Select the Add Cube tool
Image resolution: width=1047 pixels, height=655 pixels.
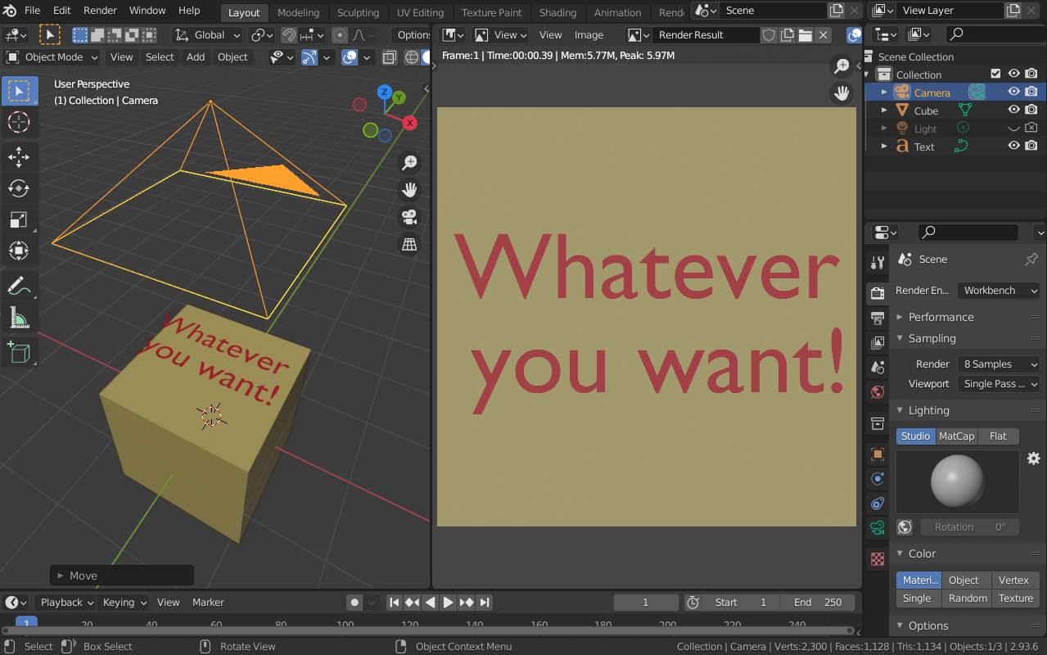tap(19, 353)
